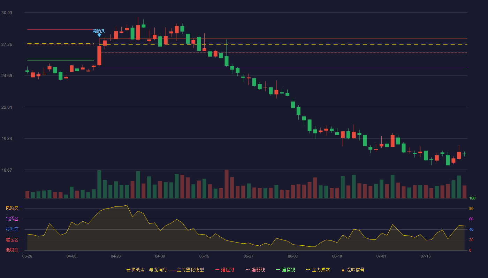Click the 04-20 date axis label

tap(116, 256)
